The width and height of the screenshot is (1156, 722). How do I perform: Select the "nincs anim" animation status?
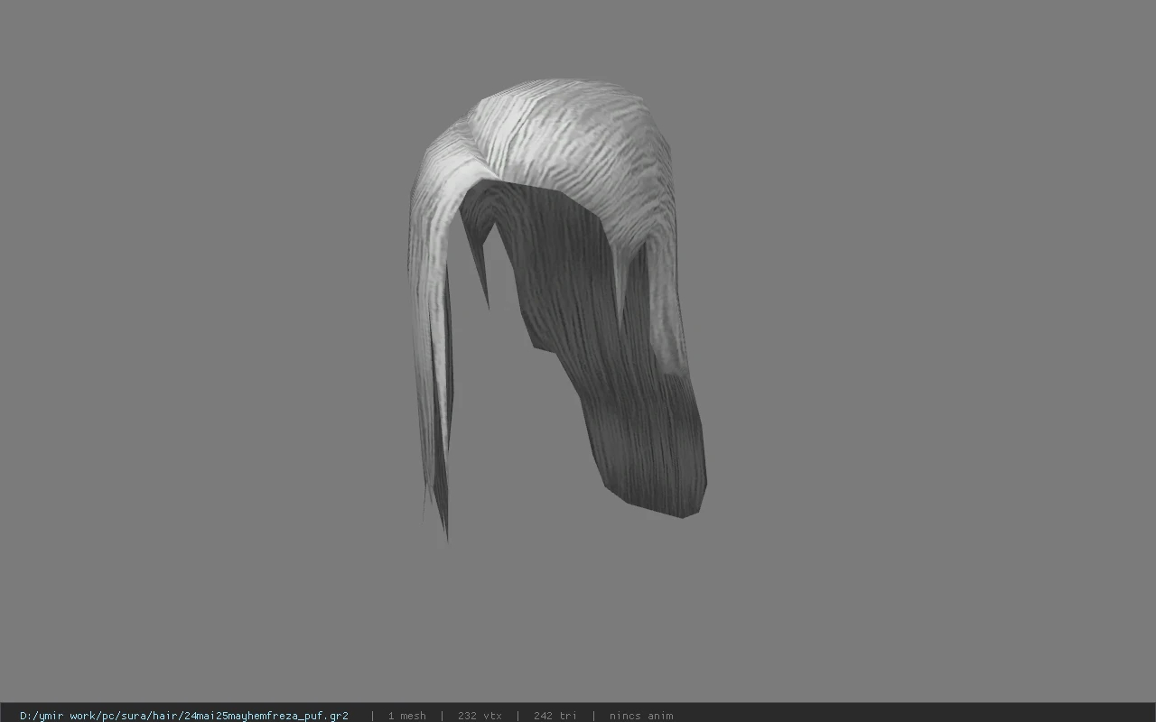click(641, 716)
